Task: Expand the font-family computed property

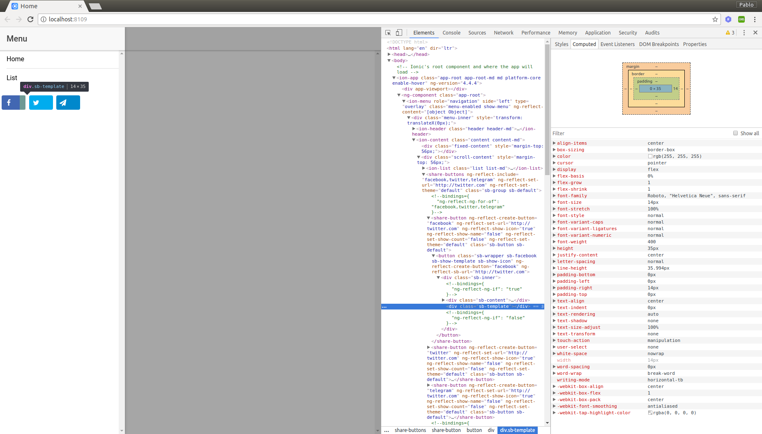Action: point(554,196)
